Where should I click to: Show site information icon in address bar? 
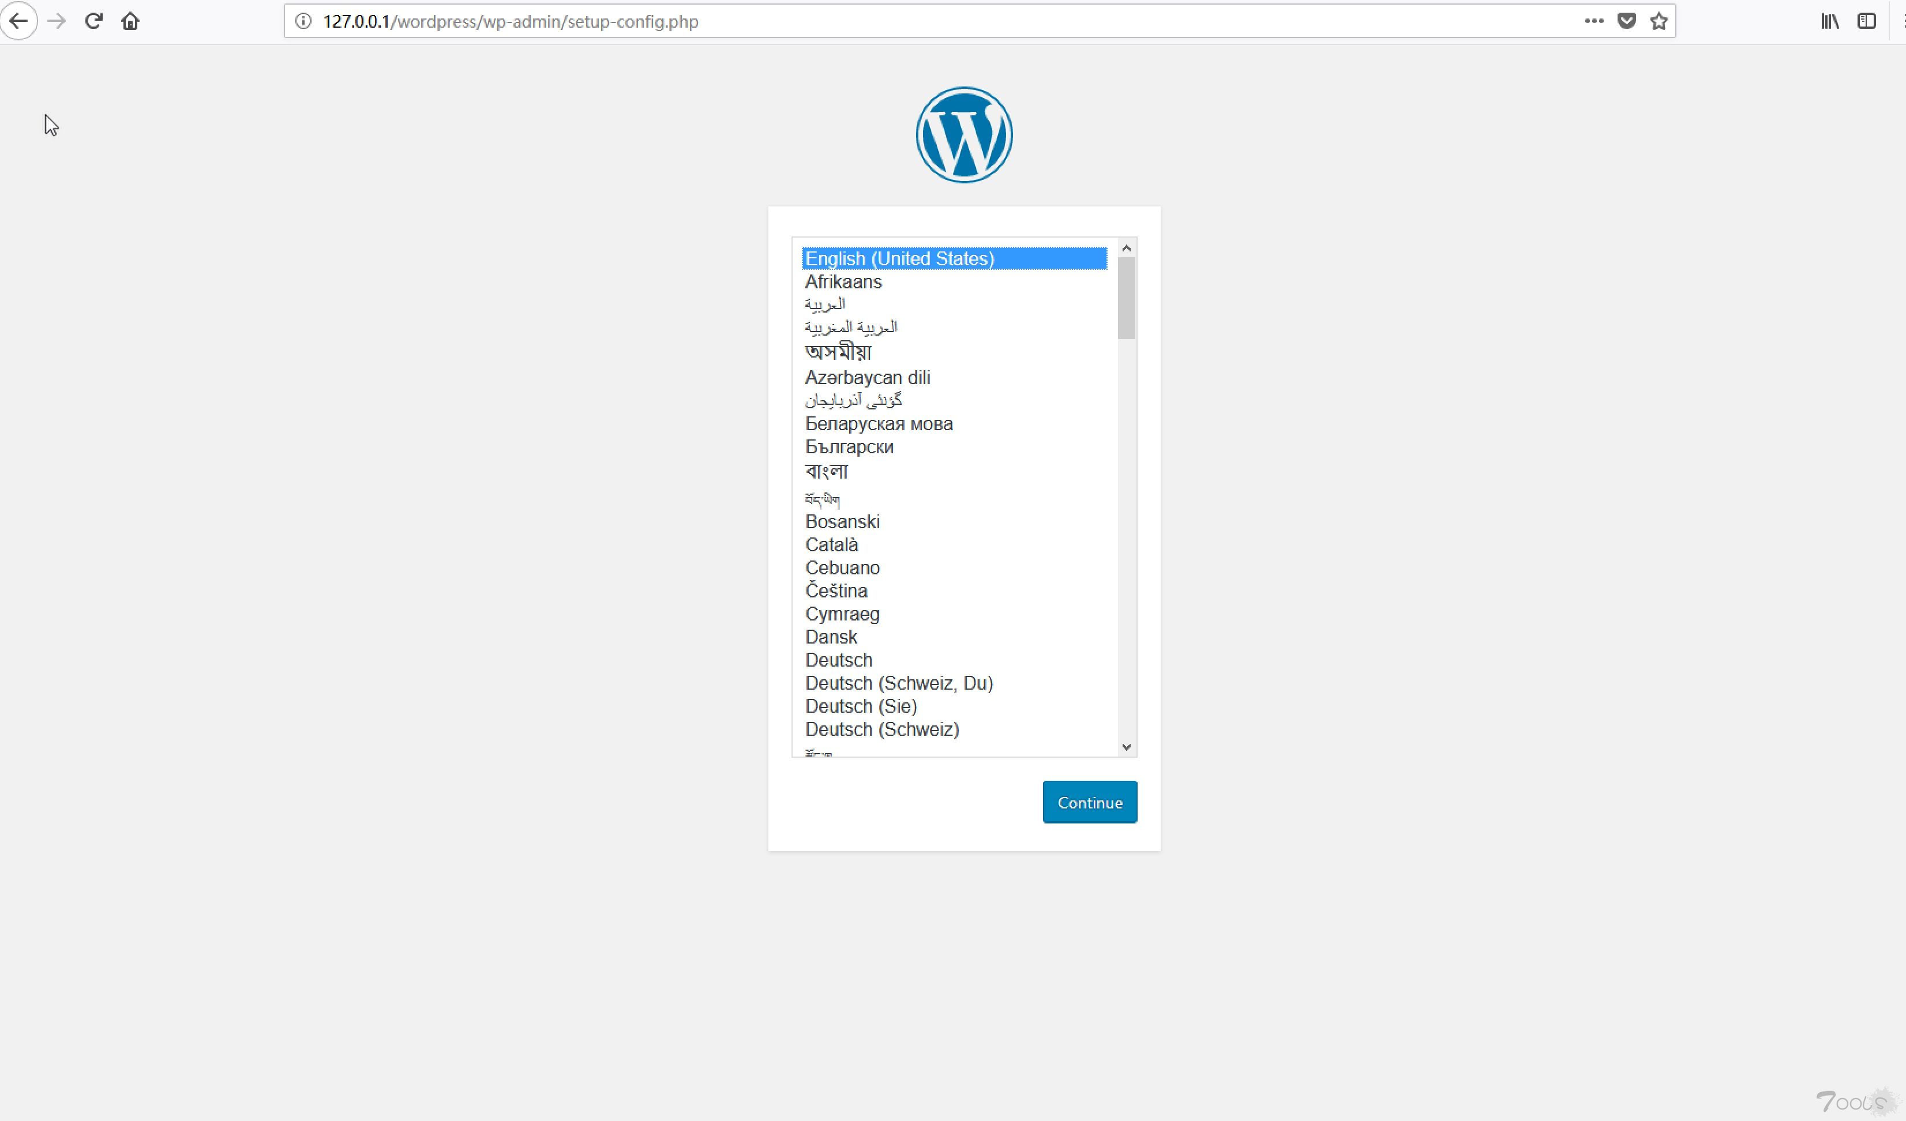[x=302, y=21]
